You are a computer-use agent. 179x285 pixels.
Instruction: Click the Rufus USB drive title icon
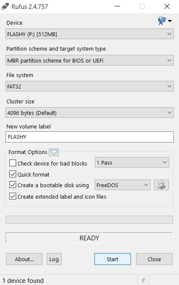tap(5, 6)
